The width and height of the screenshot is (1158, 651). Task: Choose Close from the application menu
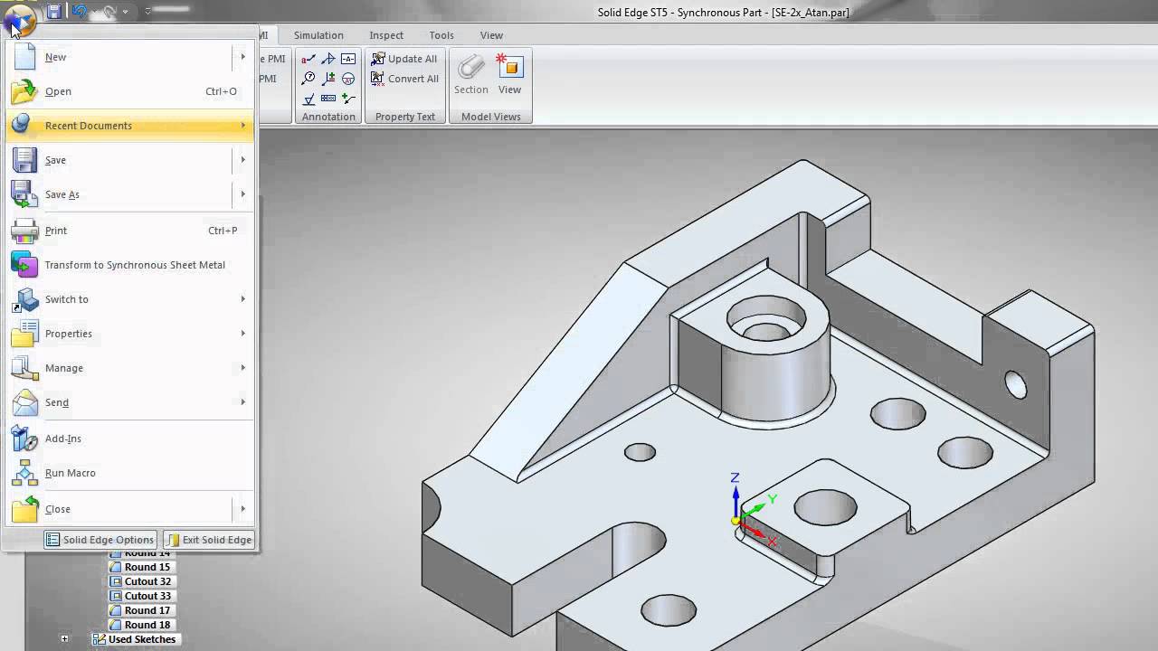[x=130, y=509]
